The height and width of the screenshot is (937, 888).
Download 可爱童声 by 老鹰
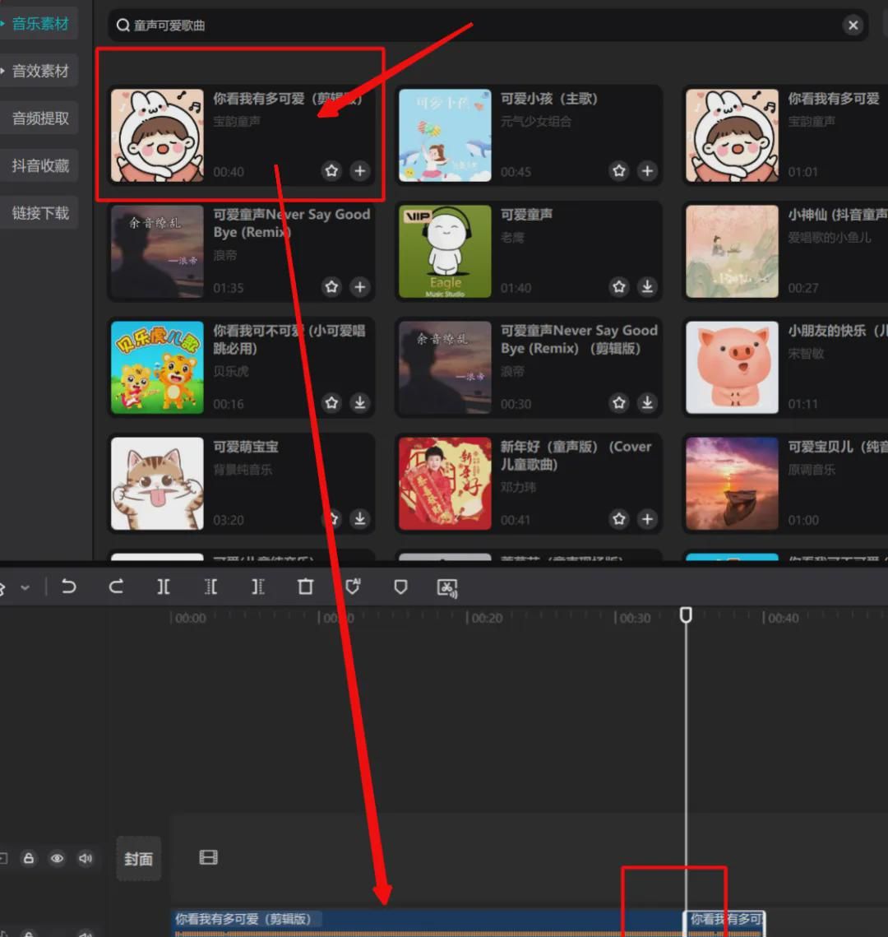647,287
